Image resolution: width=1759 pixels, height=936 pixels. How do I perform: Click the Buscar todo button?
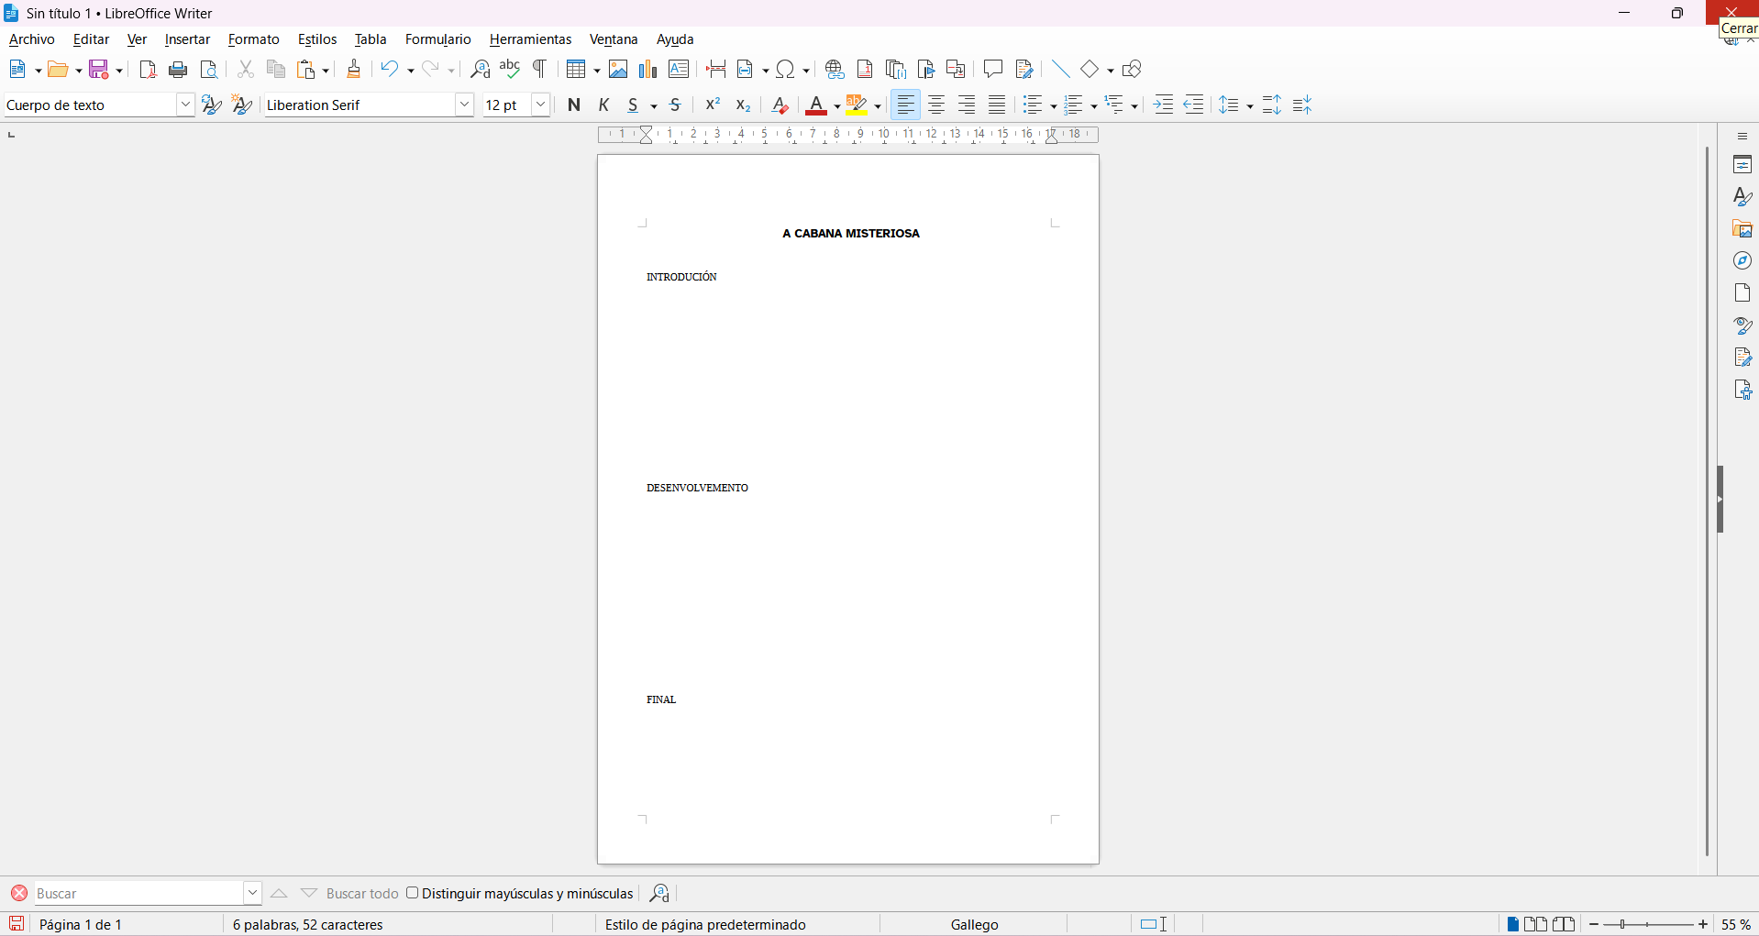(x=362, y=894)
